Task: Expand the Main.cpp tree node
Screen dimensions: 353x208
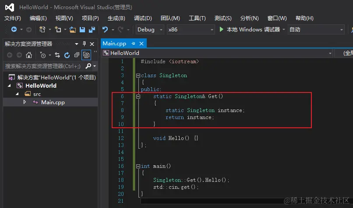Action: 25,102
